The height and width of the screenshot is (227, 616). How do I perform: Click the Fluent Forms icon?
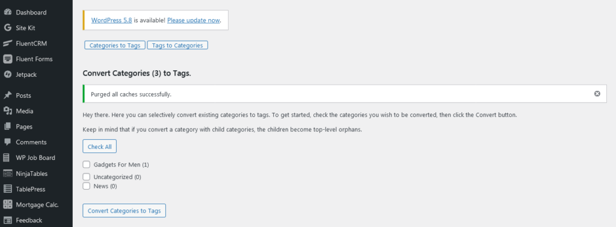click(x=7, y=59)
